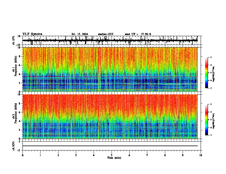Click the "ch.1(V)" waveform axis label

[x=14, y=40]
